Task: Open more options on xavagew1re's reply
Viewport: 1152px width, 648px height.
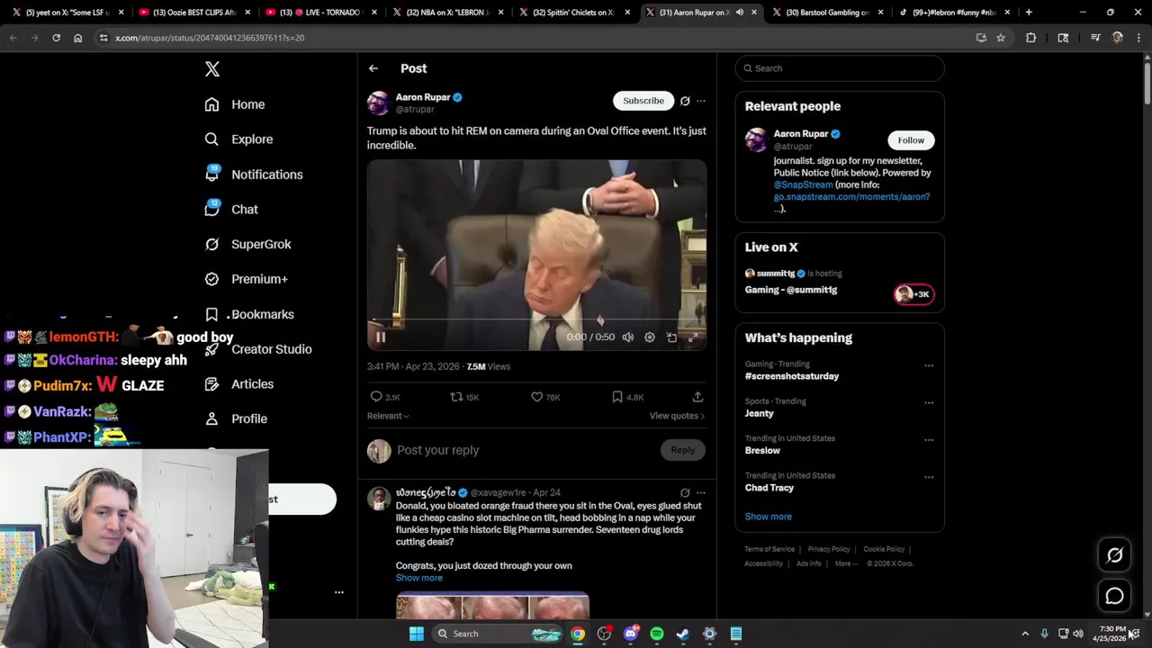Action: point(701,493)
